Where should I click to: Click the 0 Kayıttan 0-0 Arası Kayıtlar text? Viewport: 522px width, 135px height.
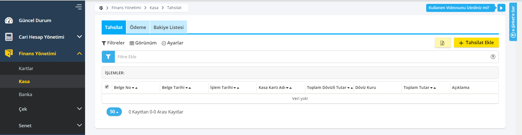[156, 112]
